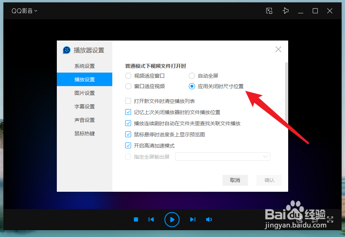Select 应用关闭时尺寸位置 radio option
This screenshot has width=345, height=237.
pyautogui.click(x=192, y=86)
